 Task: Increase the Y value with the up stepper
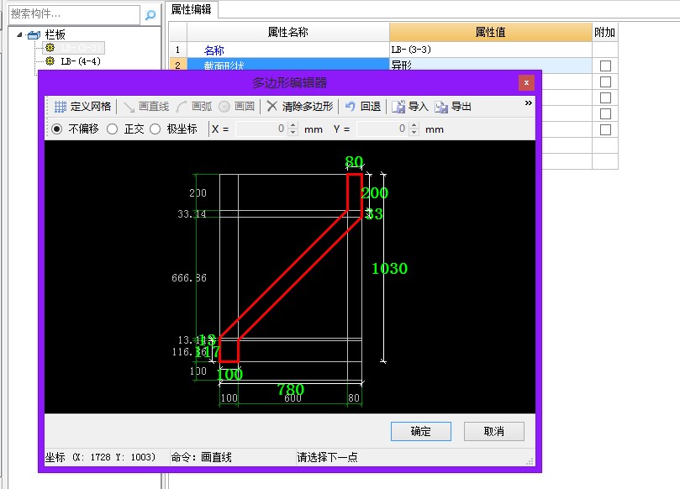tap(414, 125)
